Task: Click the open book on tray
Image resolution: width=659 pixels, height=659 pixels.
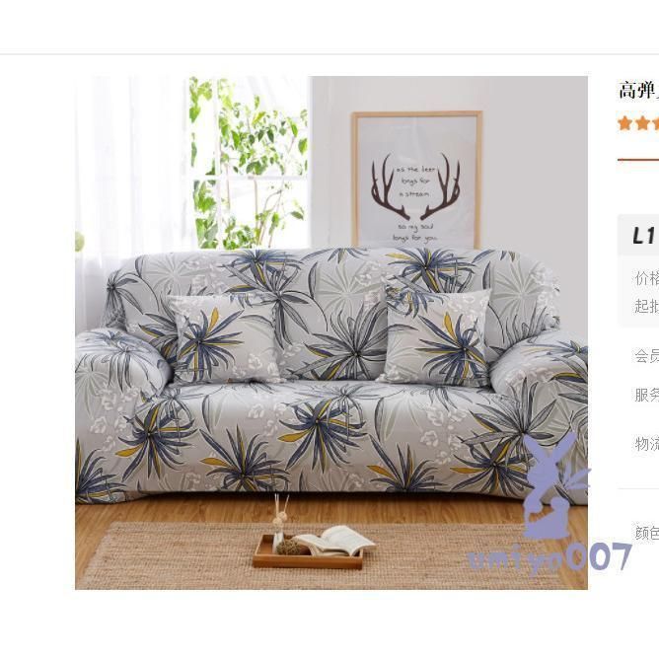Action: click(x=334, y=542)
